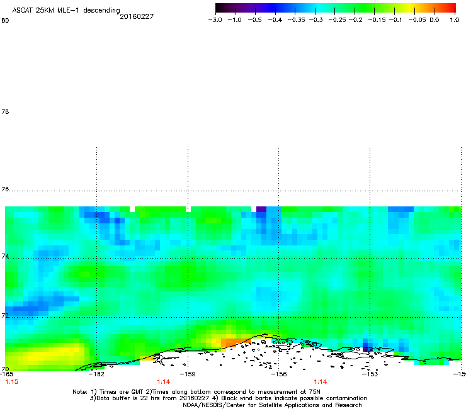Click the colorbar label -0.15
The image size is (466, 409).
tap(377, 20)
